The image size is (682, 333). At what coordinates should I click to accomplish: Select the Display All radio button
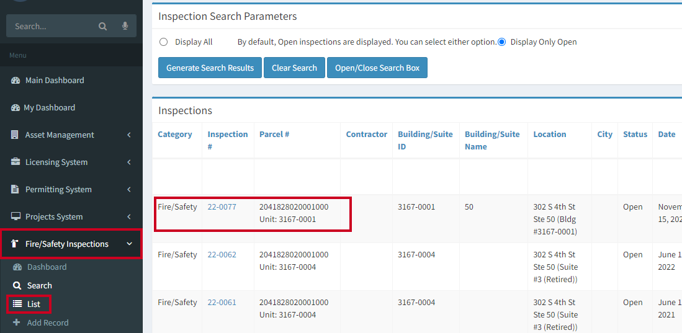164,42
